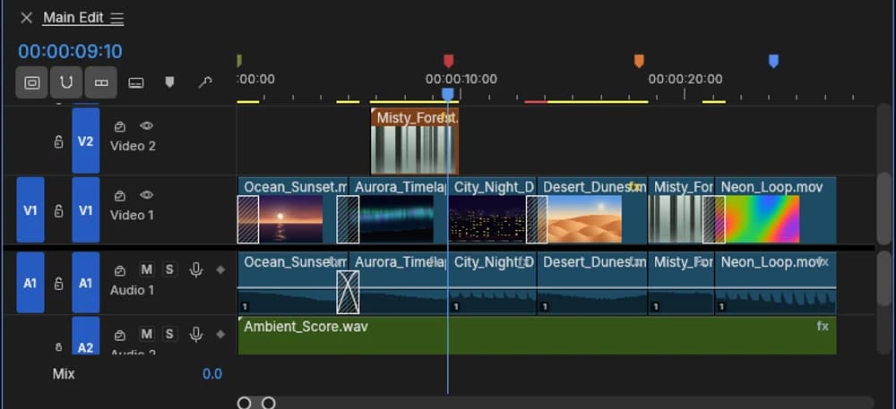
Task: Select Neon_Loop.mov video clip on V1
Action: (775, 210)
